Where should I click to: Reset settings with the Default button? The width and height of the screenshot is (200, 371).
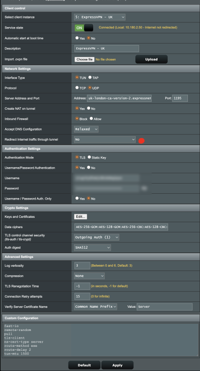84,365
